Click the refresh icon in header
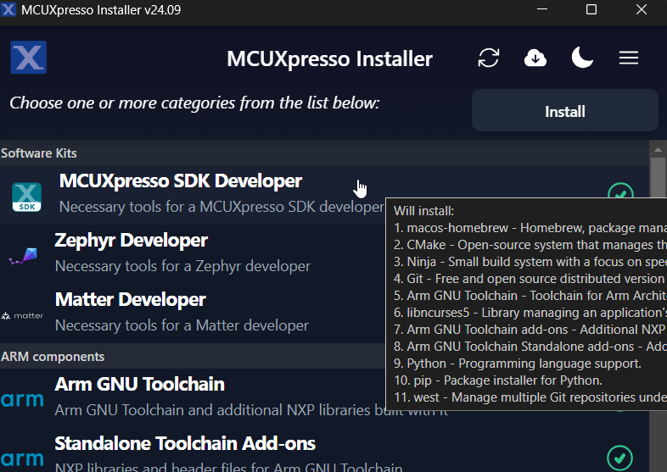The height and width of the screenshot is (472, 667). [488, 58]
